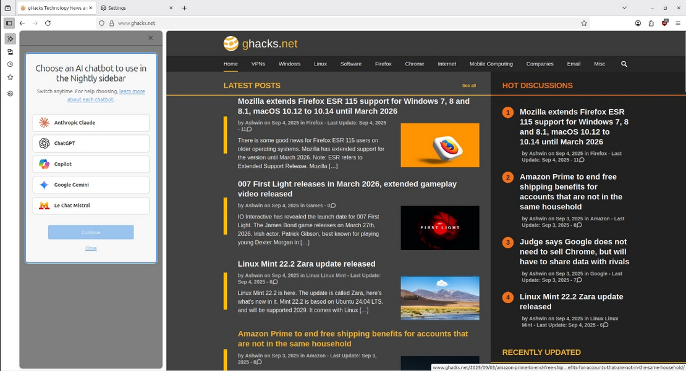Open the history sidebar clock icon

10,64
